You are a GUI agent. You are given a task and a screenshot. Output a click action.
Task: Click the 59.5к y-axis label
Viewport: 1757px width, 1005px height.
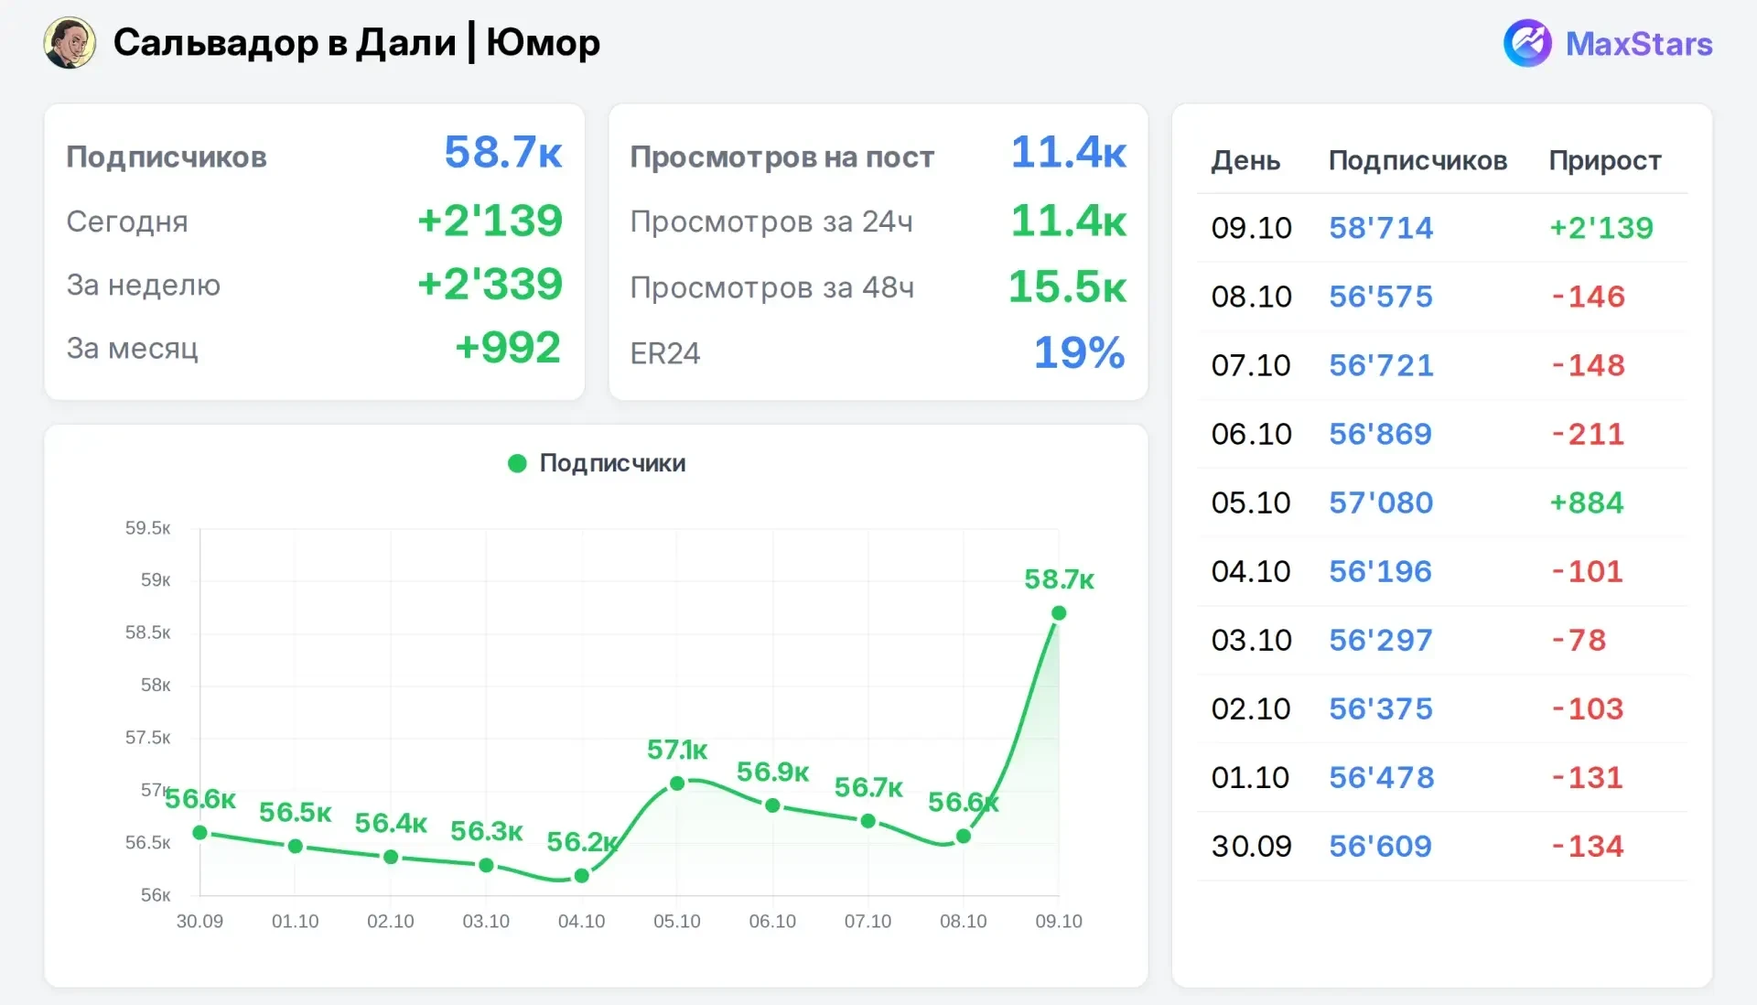[147, 528]
